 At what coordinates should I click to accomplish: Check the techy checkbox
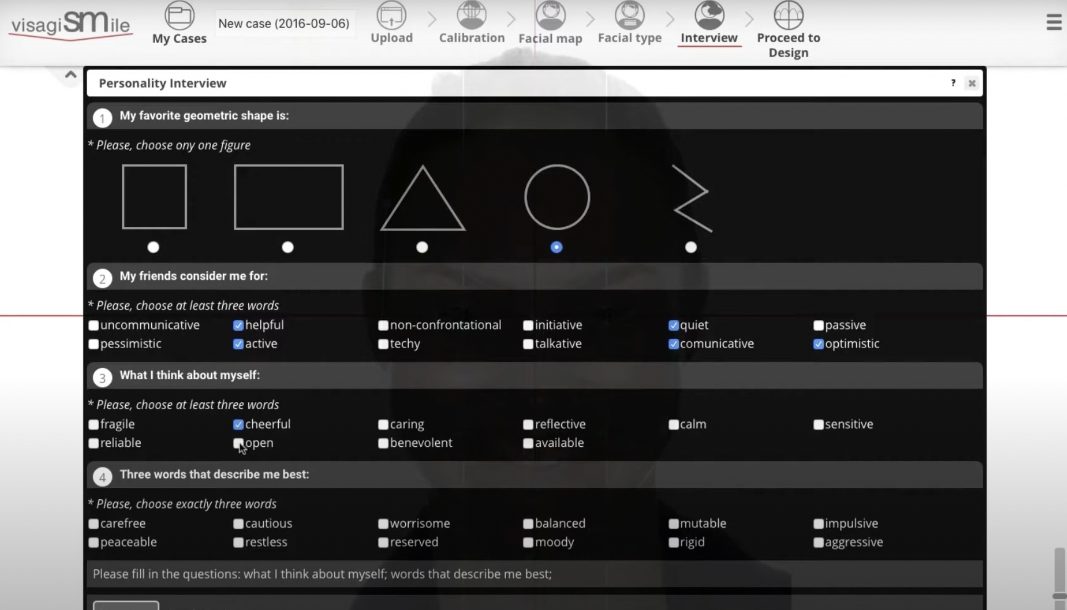(383, 344)
